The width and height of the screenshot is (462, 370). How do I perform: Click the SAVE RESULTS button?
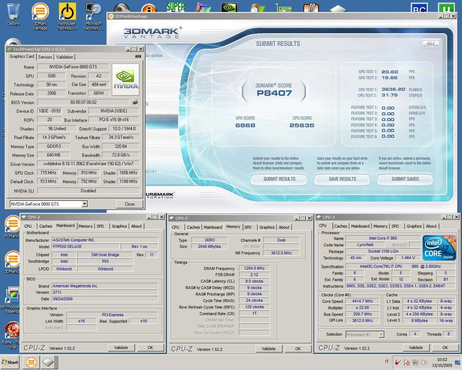[342, 179]
